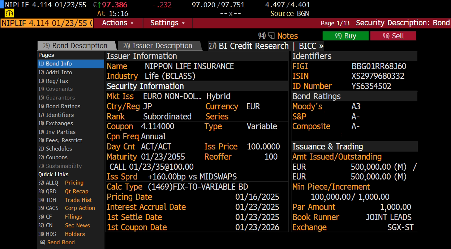Click the green Buy button
The width and height of the screenshot is (451, 249).
345,36
